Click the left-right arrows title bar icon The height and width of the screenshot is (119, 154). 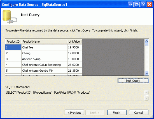131,4
